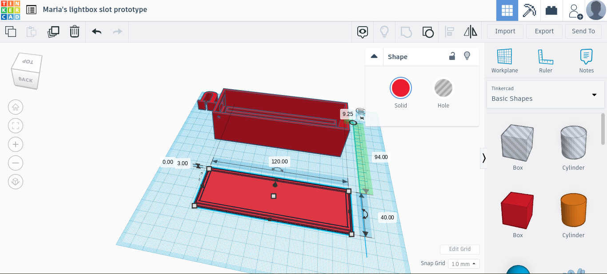This screenshot has width=607, height=274.
Task: Edit the project title Maria's lightbox slot prototype
Action: click(x=95, y=9)
